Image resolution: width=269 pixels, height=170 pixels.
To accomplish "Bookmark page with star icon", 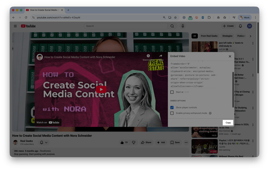I will [175, 18].
